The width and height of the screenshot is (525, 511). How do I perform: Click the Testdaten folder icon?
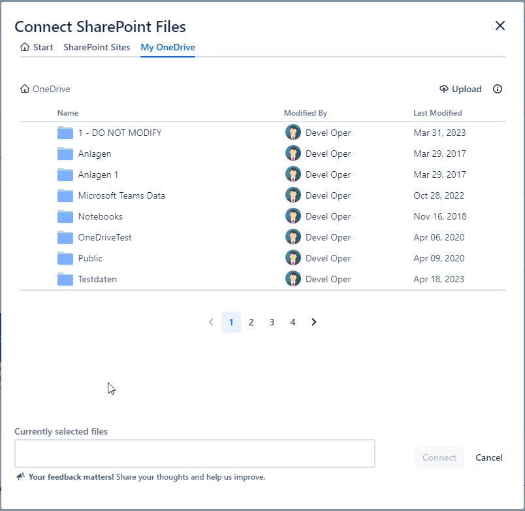click(65, 280)
